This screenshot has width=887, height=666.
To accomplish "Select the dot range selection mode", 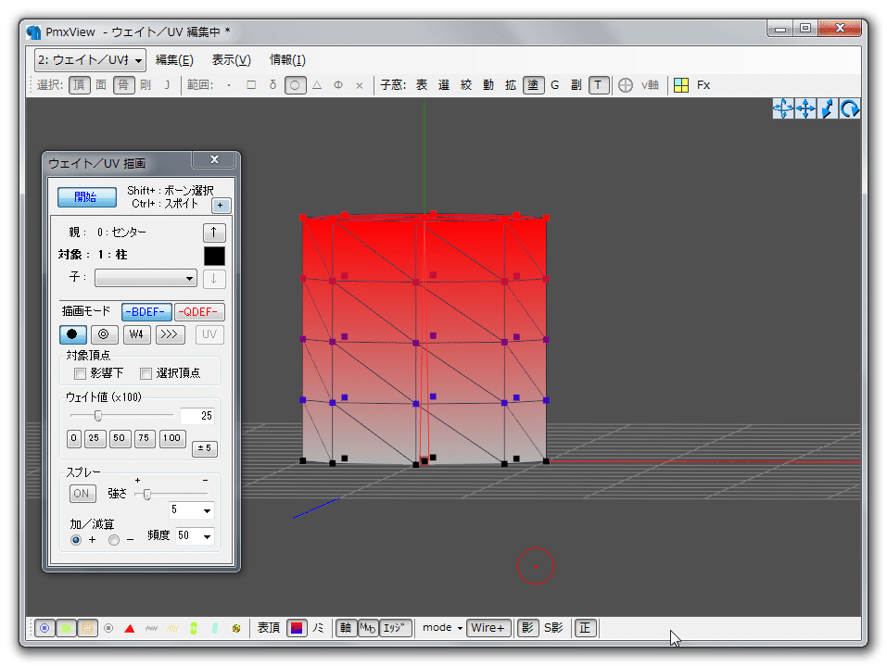I will [229, 85].
